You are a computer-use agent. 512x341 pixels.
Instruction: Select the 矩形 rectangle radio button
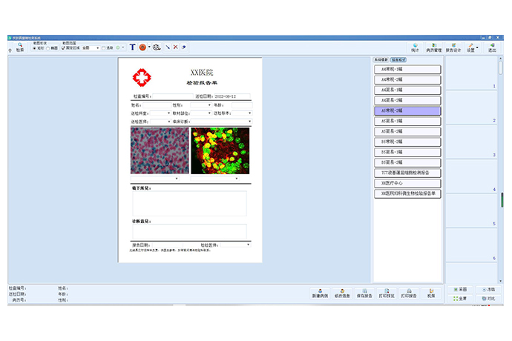[x=33, y=47]
